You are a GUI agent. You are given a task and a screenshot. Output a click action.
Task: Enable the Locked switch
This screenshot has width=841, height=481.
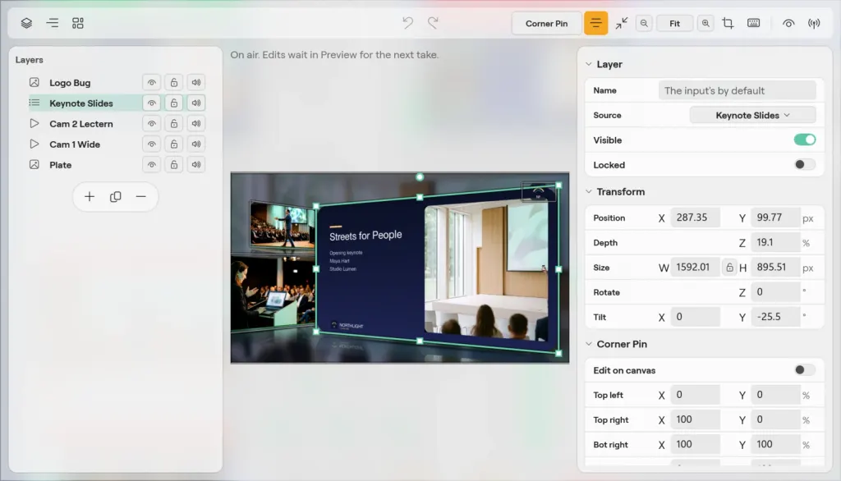click(805, 165)
